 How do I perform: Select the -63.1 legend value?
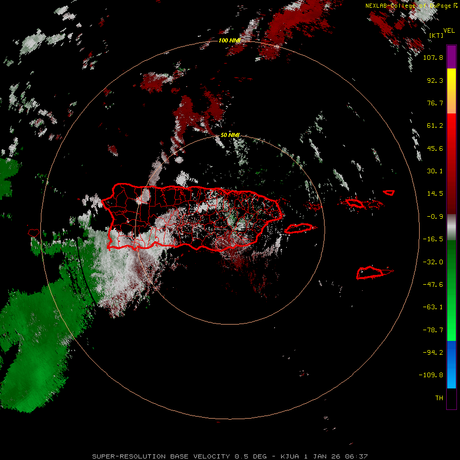433,307
